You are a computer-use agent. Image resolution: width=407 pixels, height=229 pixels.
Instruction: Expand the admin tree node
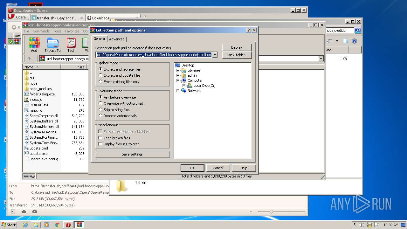178,75
